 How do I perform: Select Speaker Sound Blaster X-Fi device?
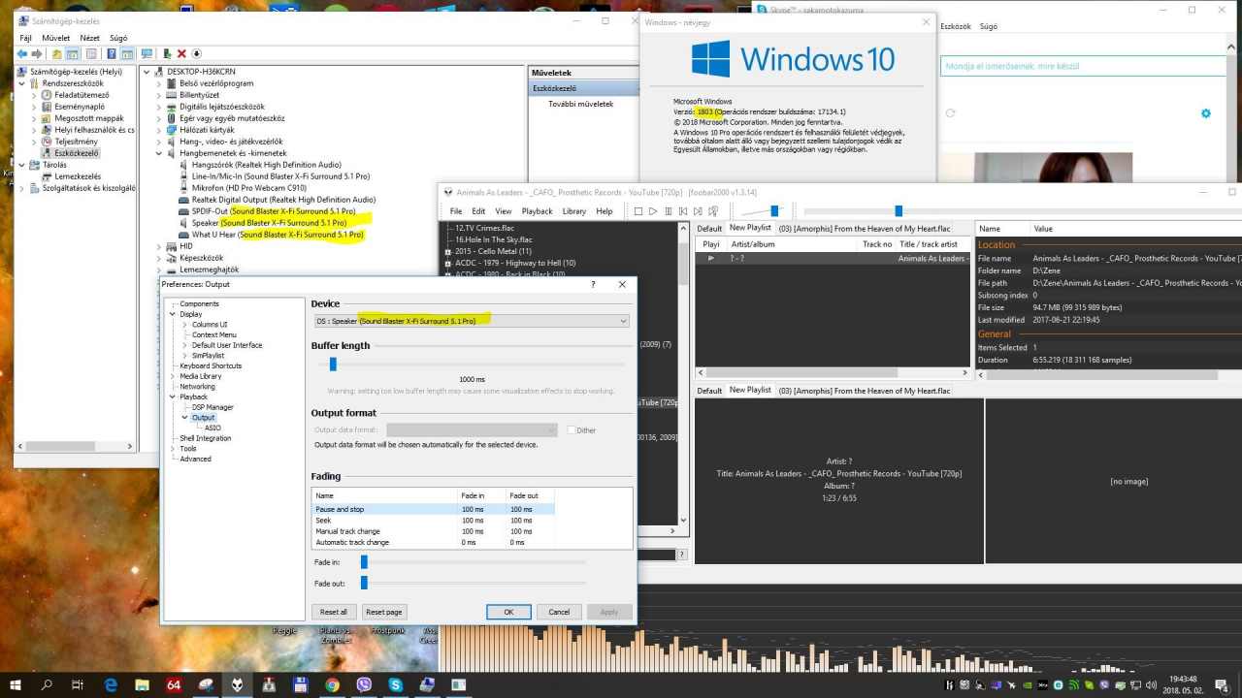pyautogui.click(x=269, y=223)
